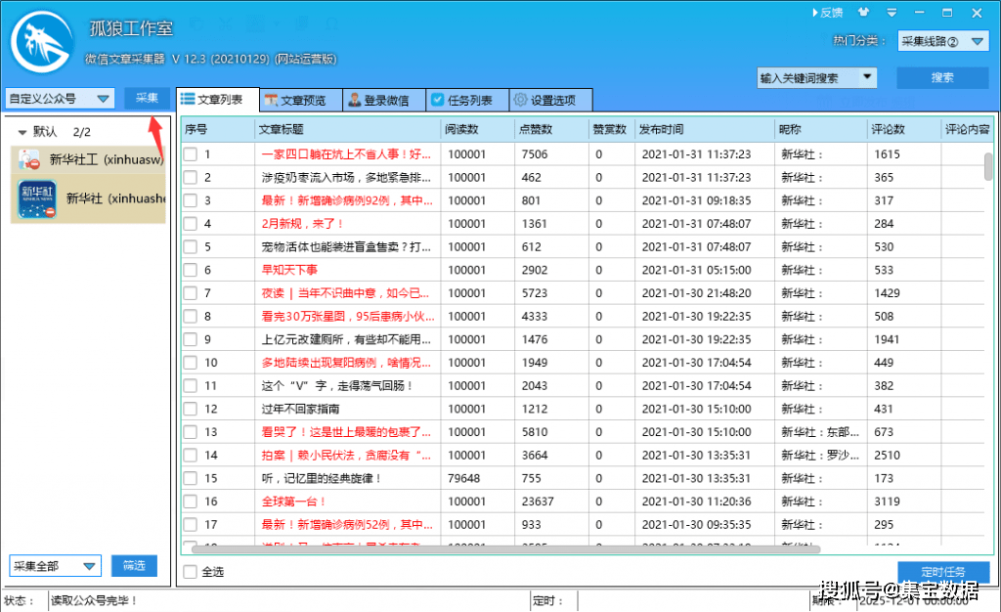
Task: Select row 8 checkbox
Action: 191,317
